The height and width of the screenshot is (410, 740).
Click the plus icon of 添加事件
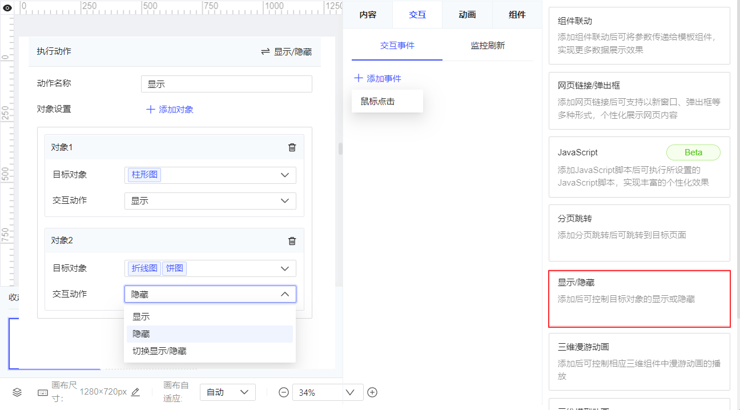(x=359, y=78)
